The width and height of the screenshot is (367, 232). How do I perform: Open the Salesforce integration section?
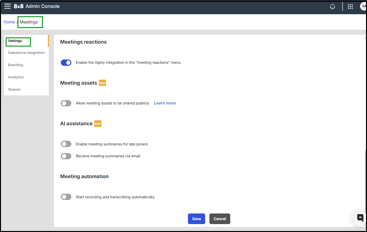point(26,53)
